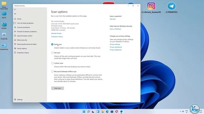Click 'Help improve Windows Security' heading
The height and width of the screenshot is (114, 204).
pyautogui.click(x=121, y=26)
